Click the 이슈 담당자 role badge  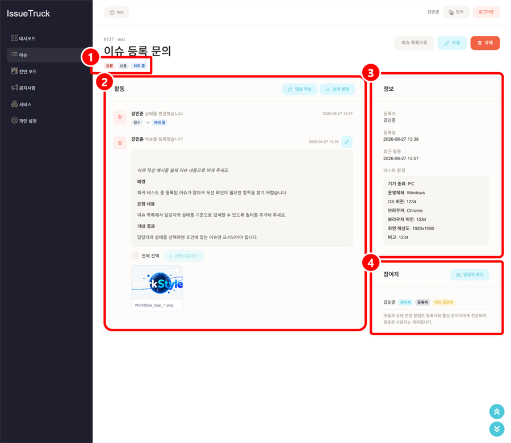(443, 302)
